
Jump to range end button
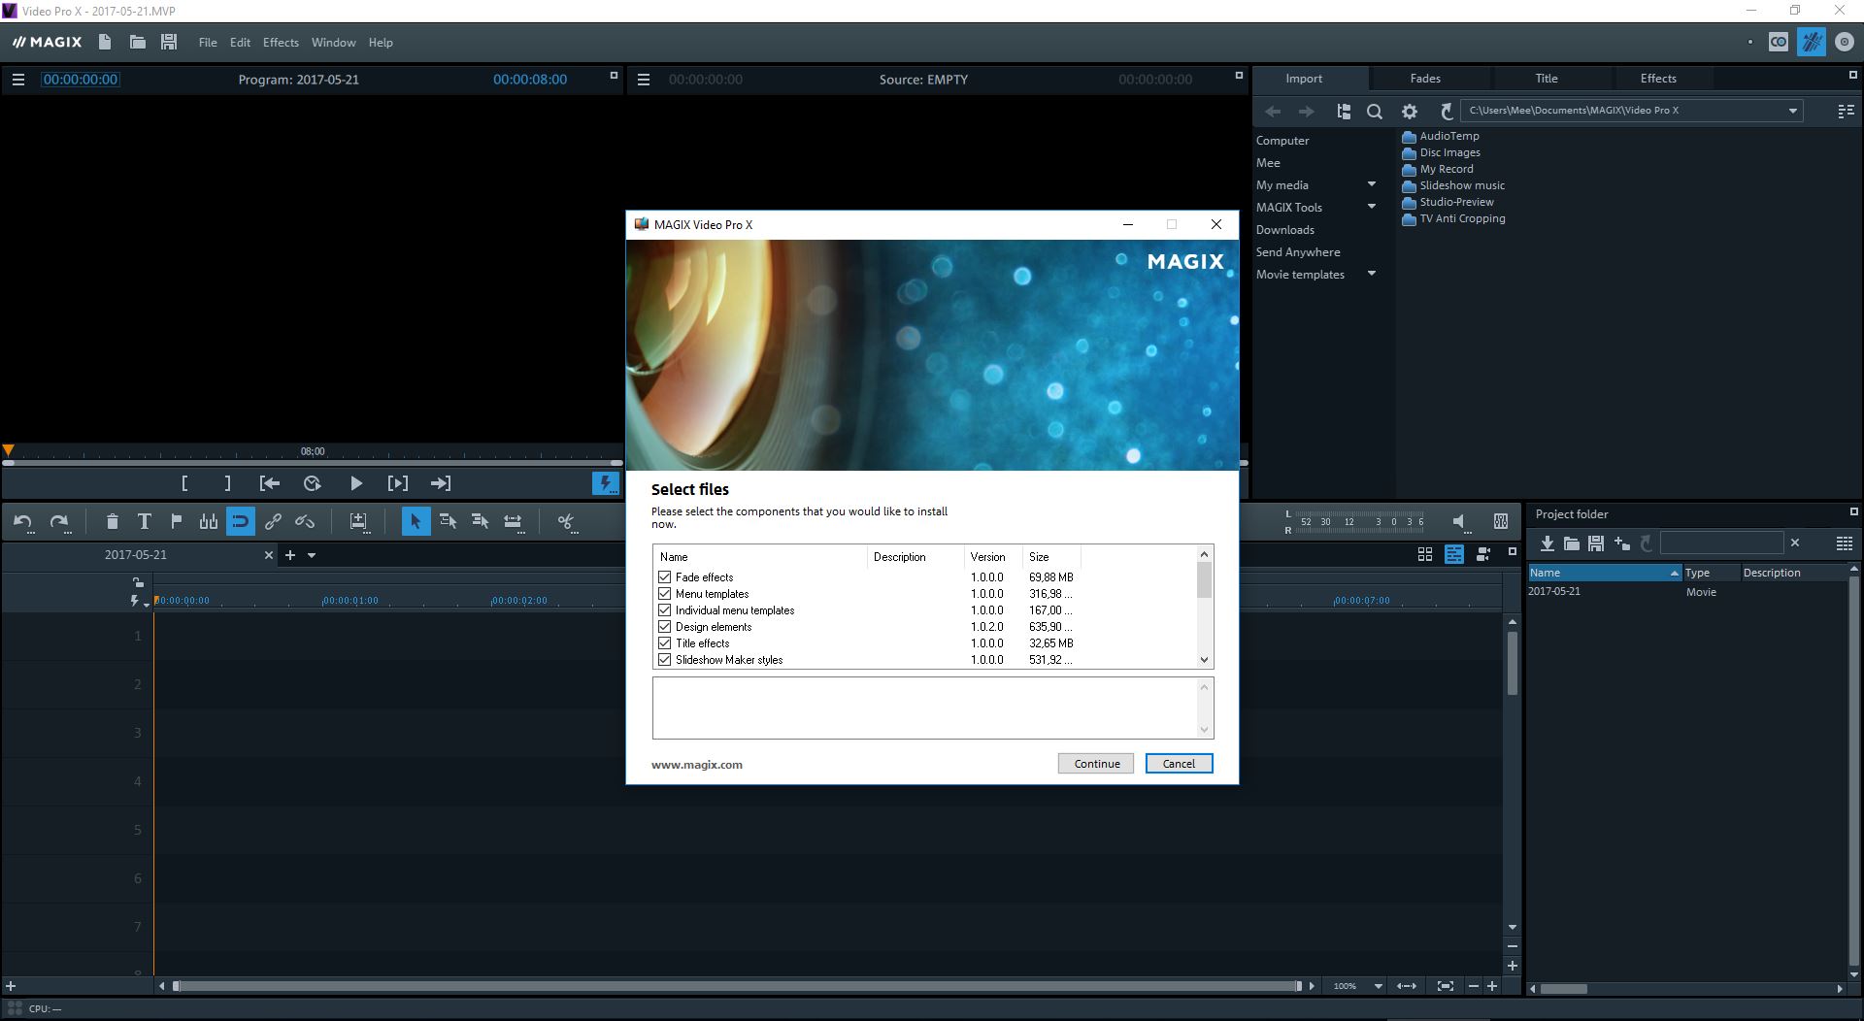441,483
